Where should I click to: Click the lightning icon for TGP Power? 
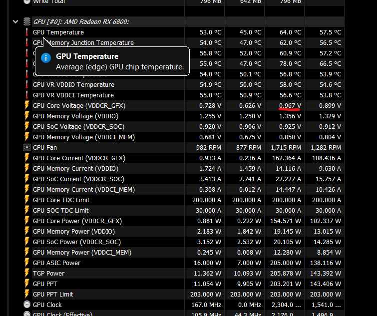pyautogui.click(x=26, y=274)
